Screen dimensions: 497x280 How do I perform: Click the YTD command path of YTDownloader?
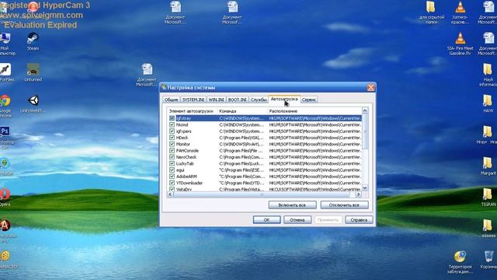click(x=242, y=184)
